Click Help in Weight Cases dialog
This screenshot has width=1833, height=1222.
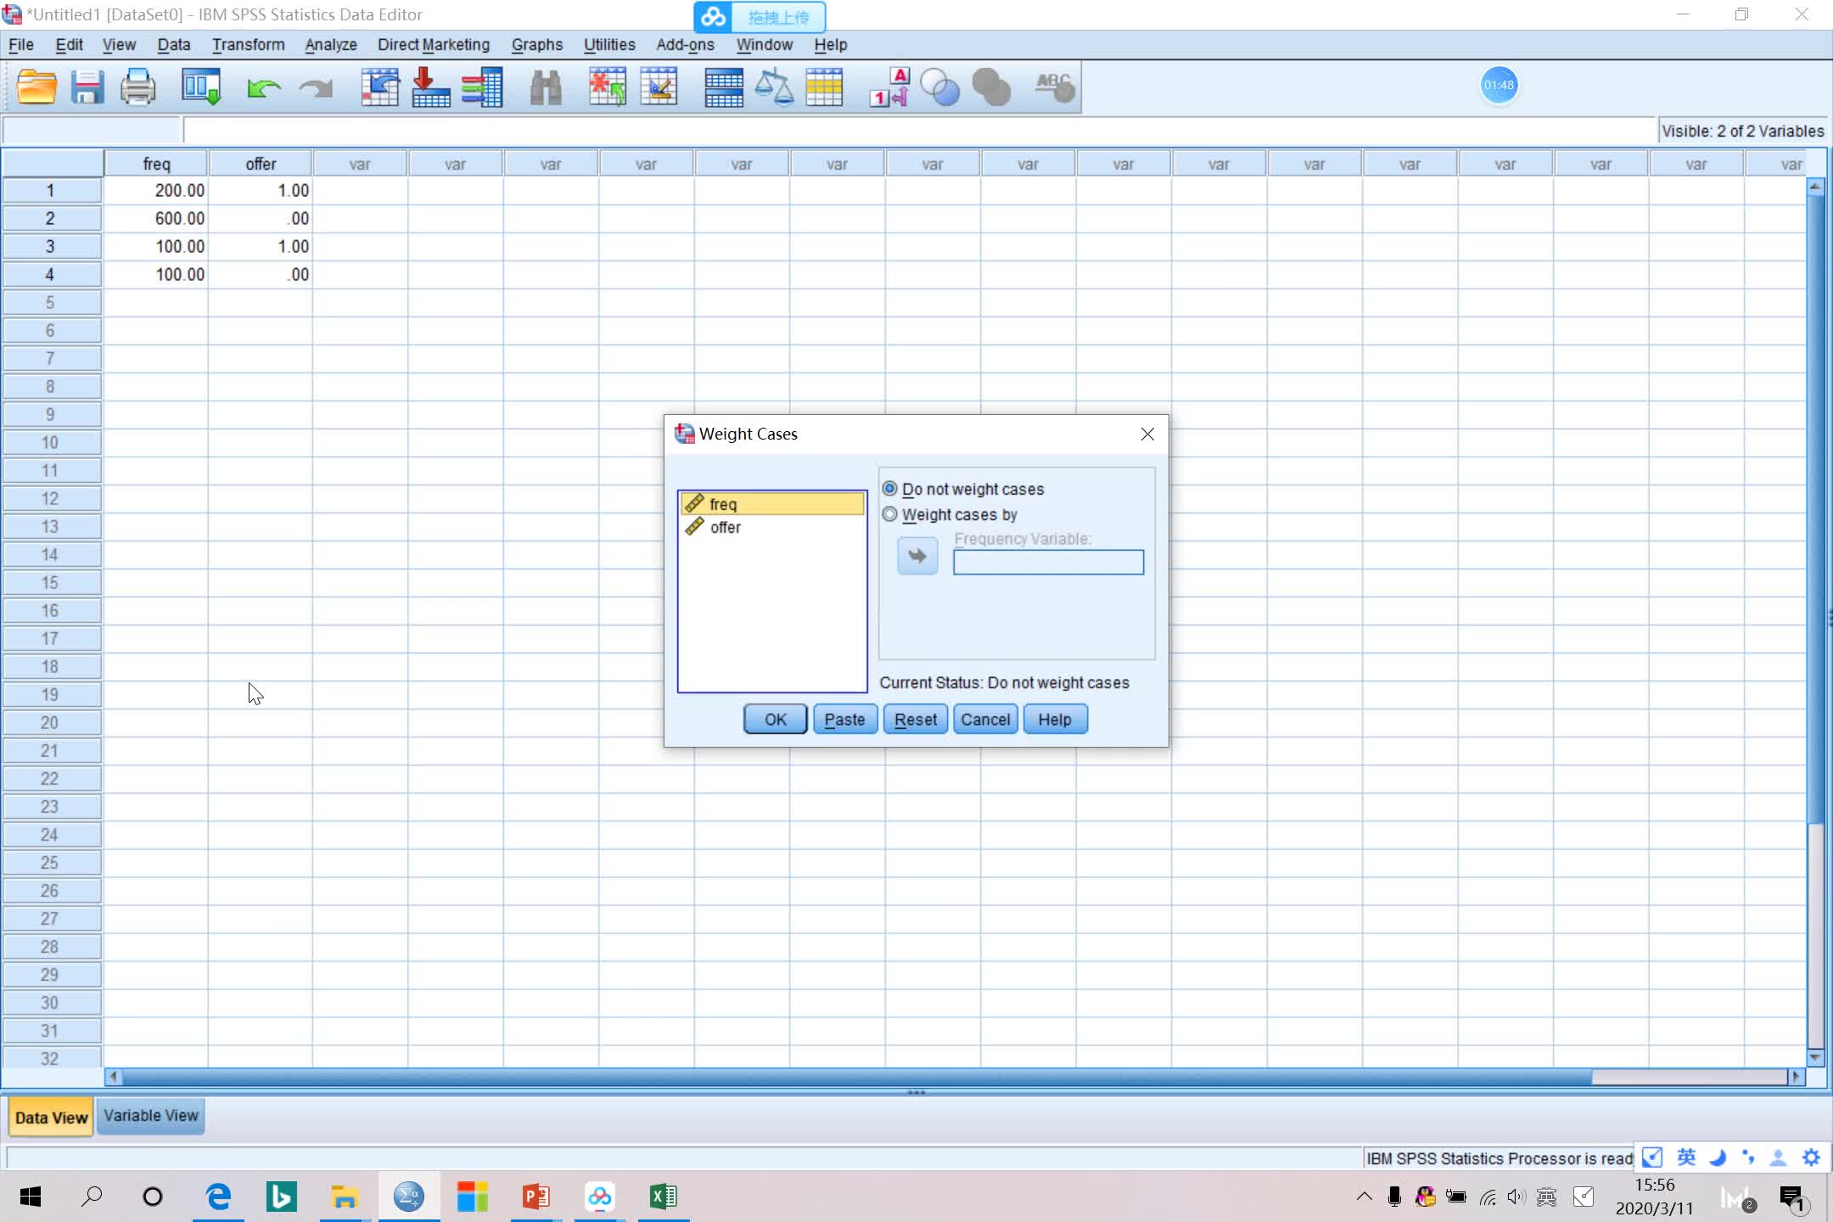coord(1055,720)
